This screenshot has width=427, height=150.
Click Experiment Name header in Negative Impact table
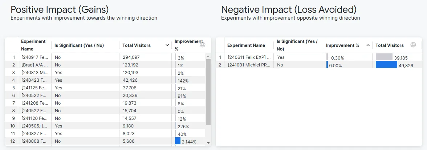[246, 45]
